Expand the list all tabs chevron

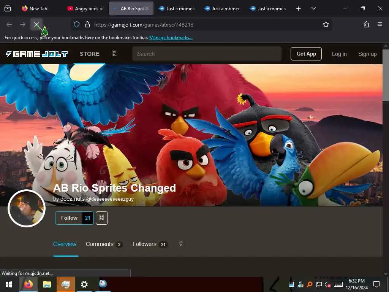click(x=313, y=9)
